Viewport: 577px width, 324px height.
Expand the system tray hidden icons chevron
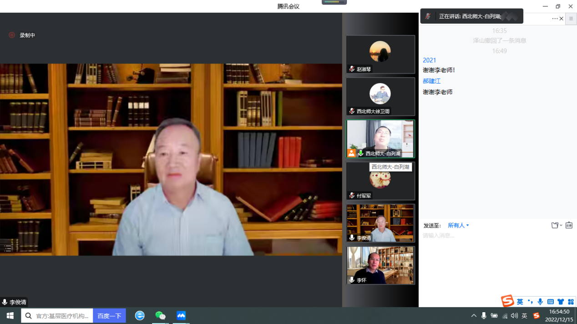(474, 316)
